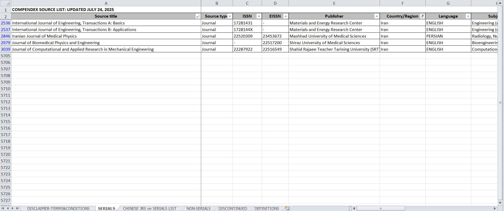Switch to DISCLAIMER-TERMS&CONDITIONS sheet tab
Image resolution: width=504 pixels, height=211 pixels.
click(58, 208)
